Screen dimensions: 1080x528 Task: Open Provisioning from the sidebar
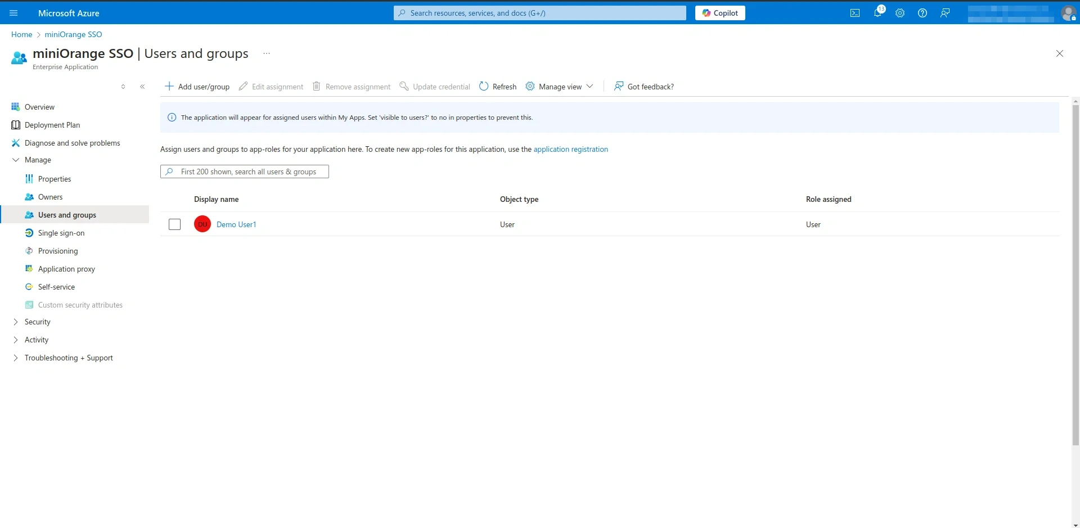tap(58, 250)
